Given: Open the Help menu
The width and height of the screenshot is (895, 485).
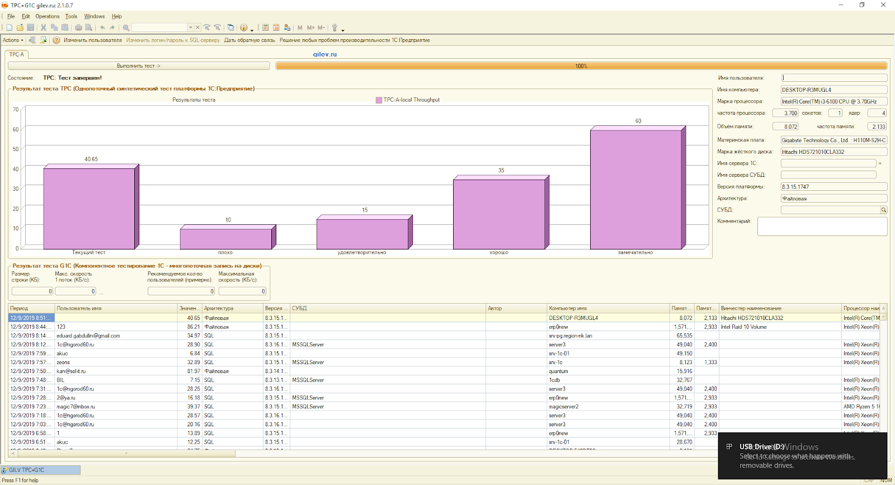Looking at the screenshot, I should click(116, 16).
